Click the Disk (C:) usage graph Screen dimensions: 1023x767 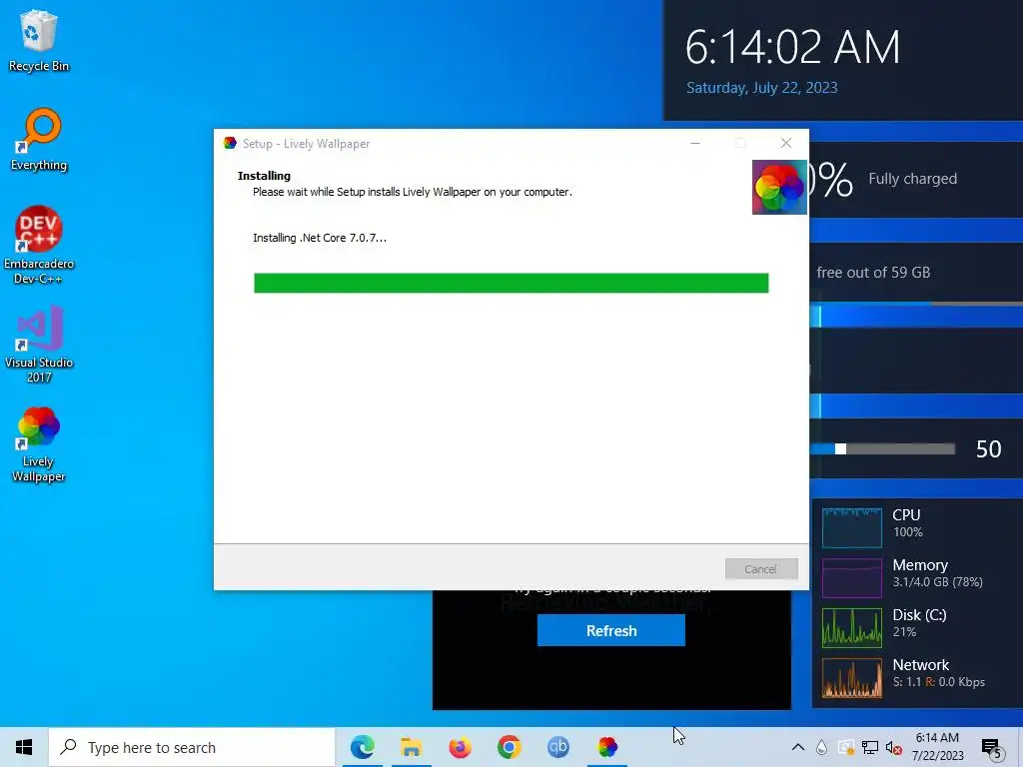tap(852, 628)
